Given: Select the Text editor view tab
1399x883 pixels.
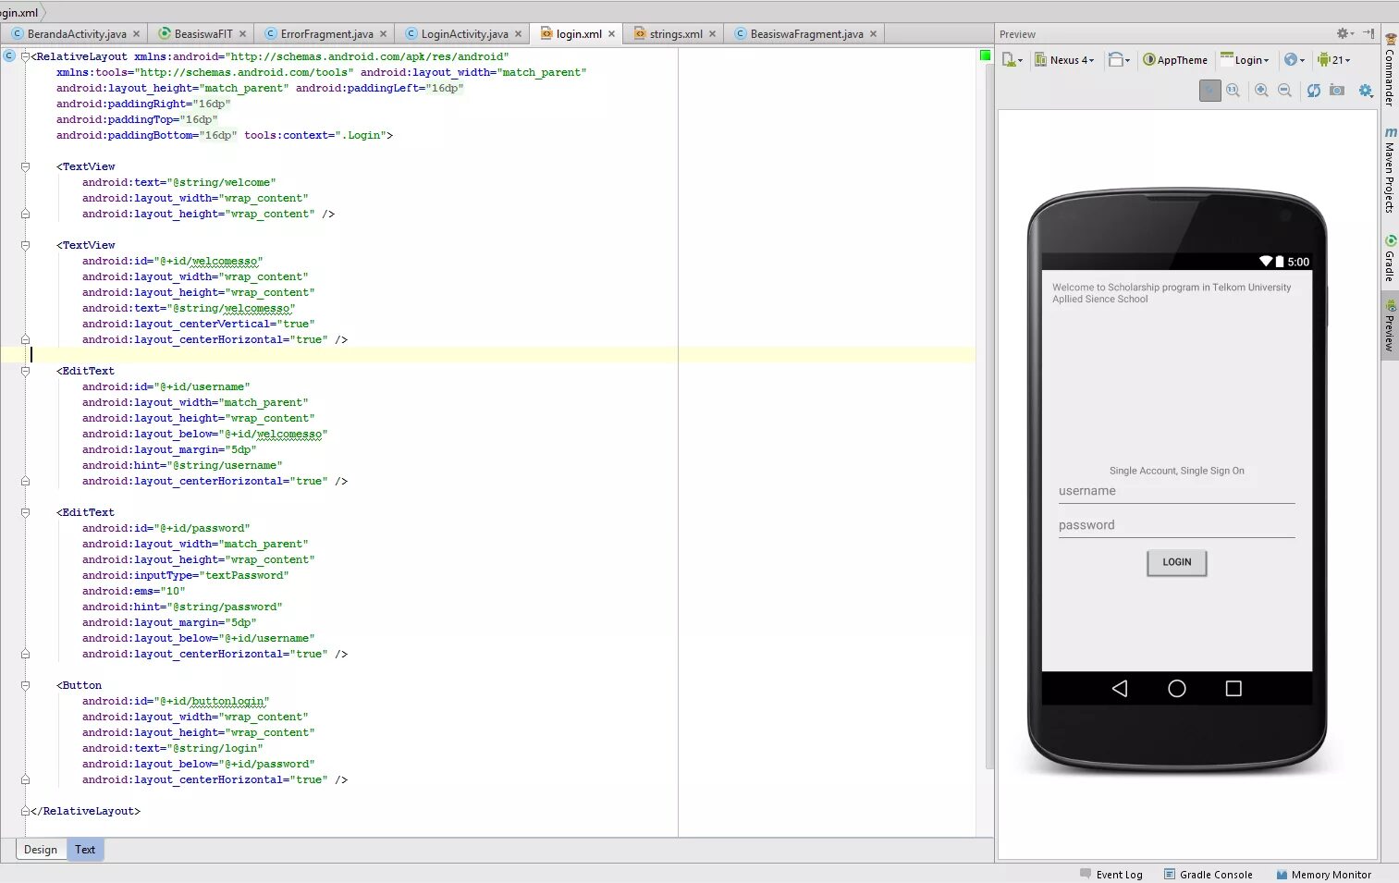Looking at the screenshot, I should [x=85, y=850].
